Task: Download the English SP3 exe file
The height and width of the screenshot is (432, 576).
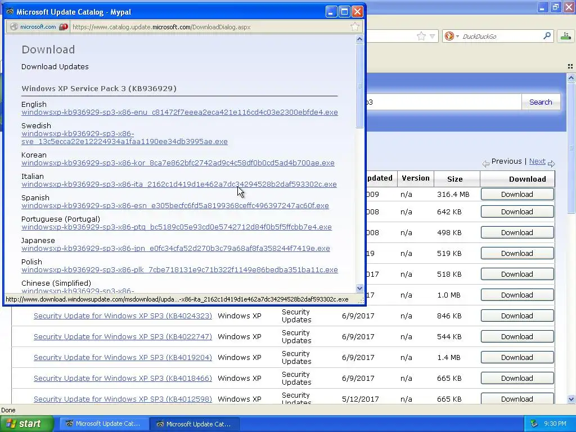Action: [x=179, y=112]
